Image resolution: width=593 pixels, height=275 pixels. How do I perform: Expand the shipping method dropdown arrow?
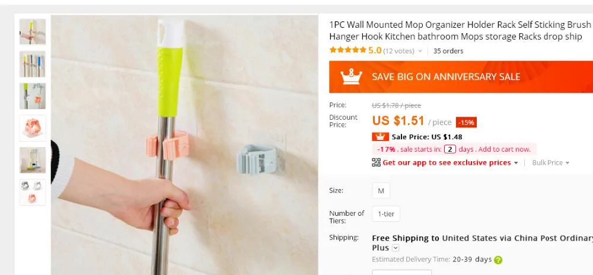coord(396,248)
